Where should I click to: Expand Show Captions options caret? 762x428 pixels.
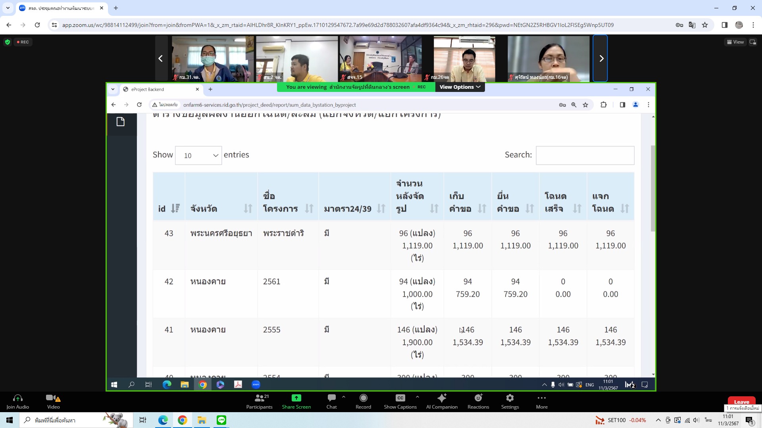(x=418, y=397)
